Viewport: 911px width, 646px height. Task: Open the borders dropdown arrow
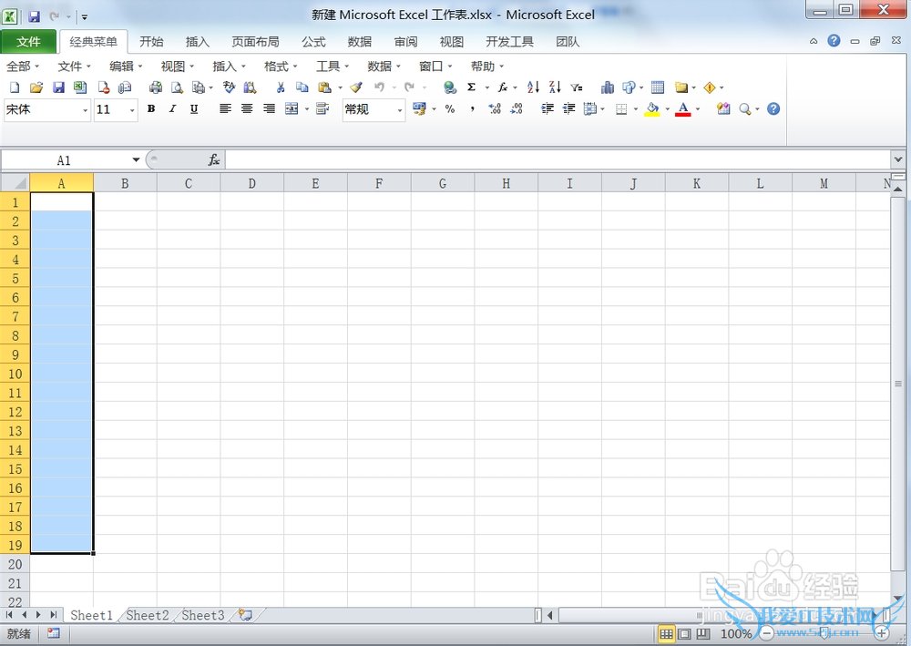(636, 108)
